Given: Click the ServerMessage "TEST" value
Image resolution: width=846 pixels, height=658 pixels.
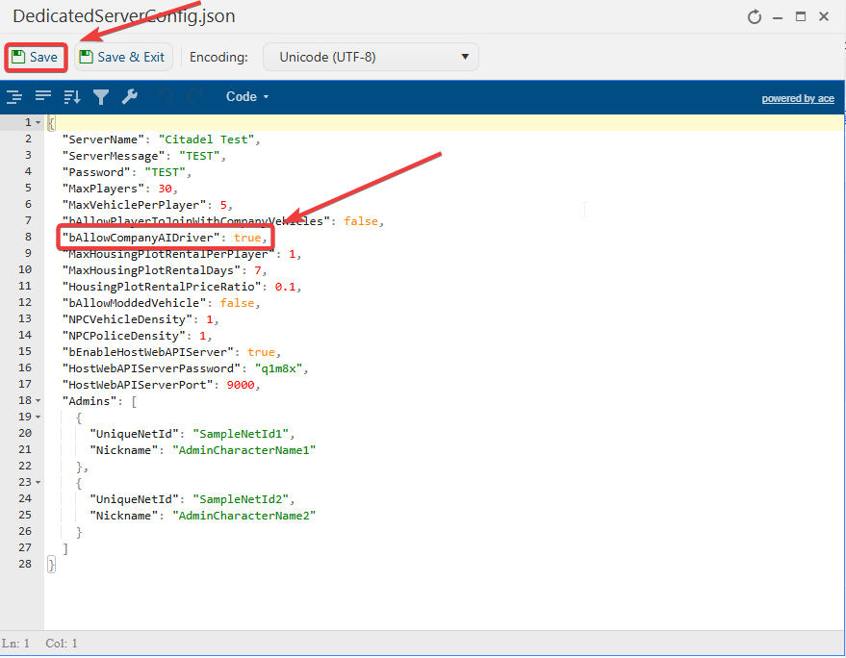Looking at the screenshot, I should tap(199, 156).
